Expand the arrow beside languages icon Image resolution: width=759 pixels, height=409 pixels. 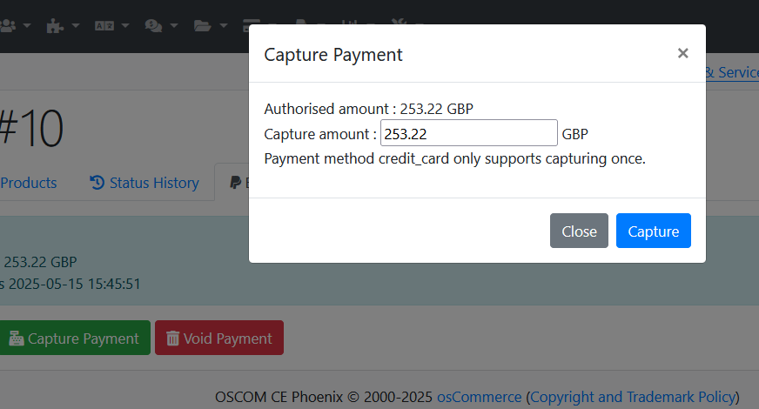(x=125, y=25)
